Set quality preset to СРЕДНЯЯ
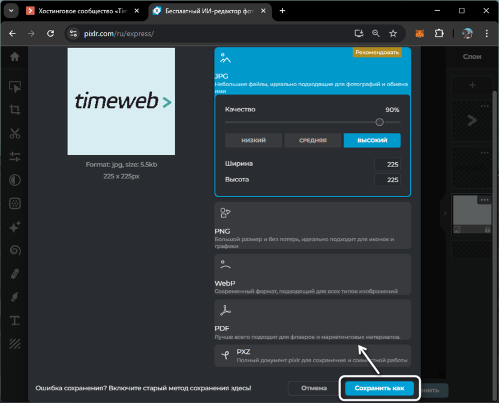The height and width of the screenshot is (403, 499). 313,140
